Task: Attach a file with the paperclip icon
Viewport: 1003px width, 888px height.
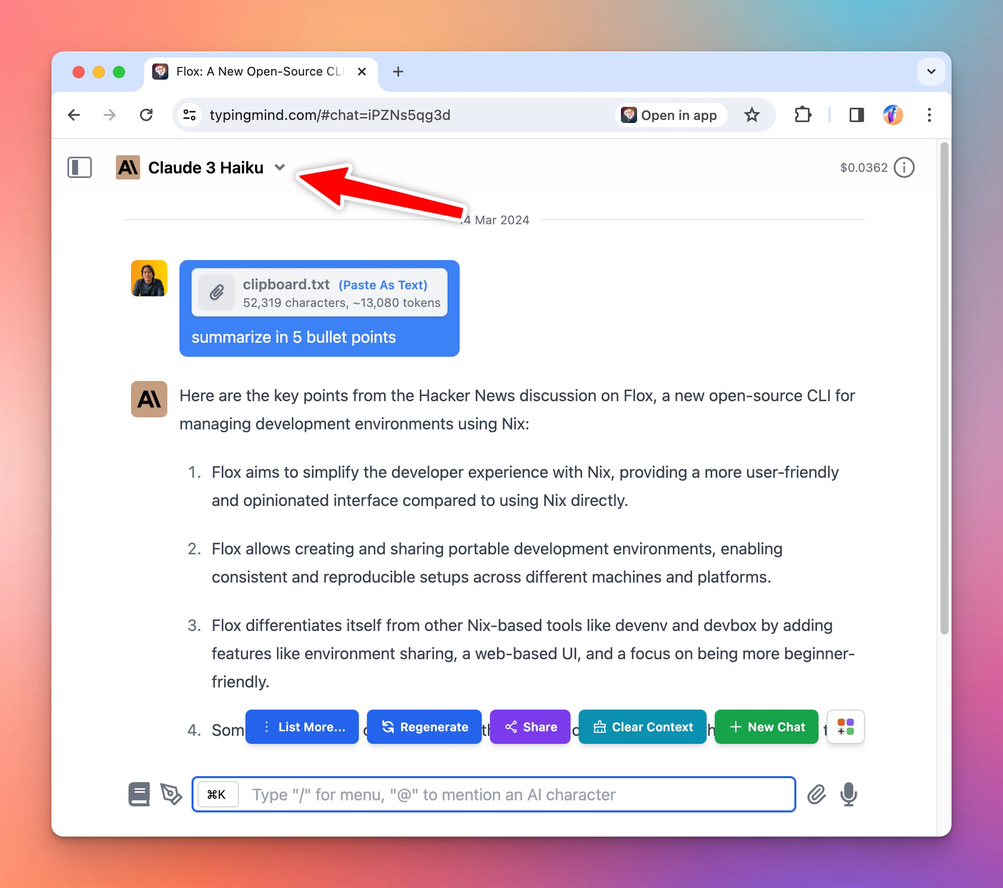Action: pyautogui.click(x=817, y=794)
